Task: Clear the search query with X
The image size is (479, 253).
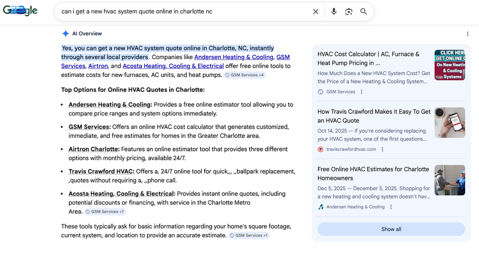Action: coord(316,12)
